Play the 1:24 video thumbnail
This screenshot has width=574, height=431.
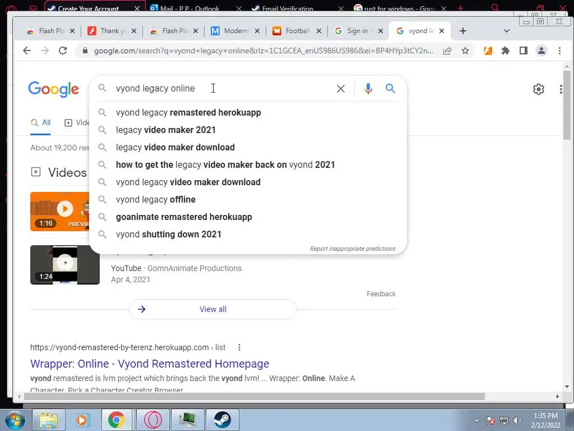(x=65, y=265)
